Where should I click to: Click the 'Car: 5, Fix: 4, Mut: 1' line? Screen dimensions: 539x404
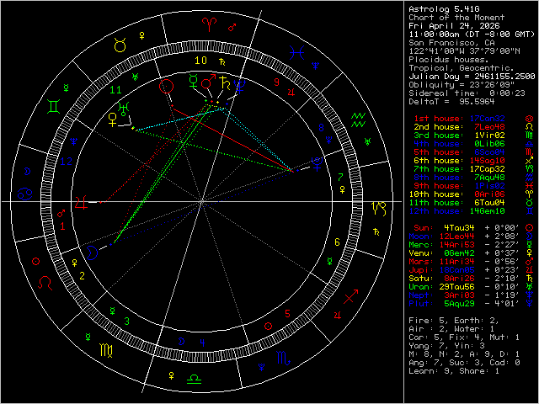coord(464,338)
